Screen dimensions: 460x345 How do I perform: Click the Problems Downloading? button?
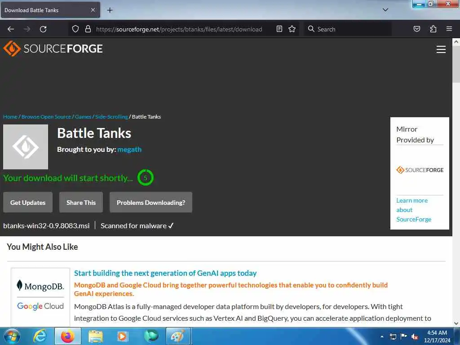point(151,203)
